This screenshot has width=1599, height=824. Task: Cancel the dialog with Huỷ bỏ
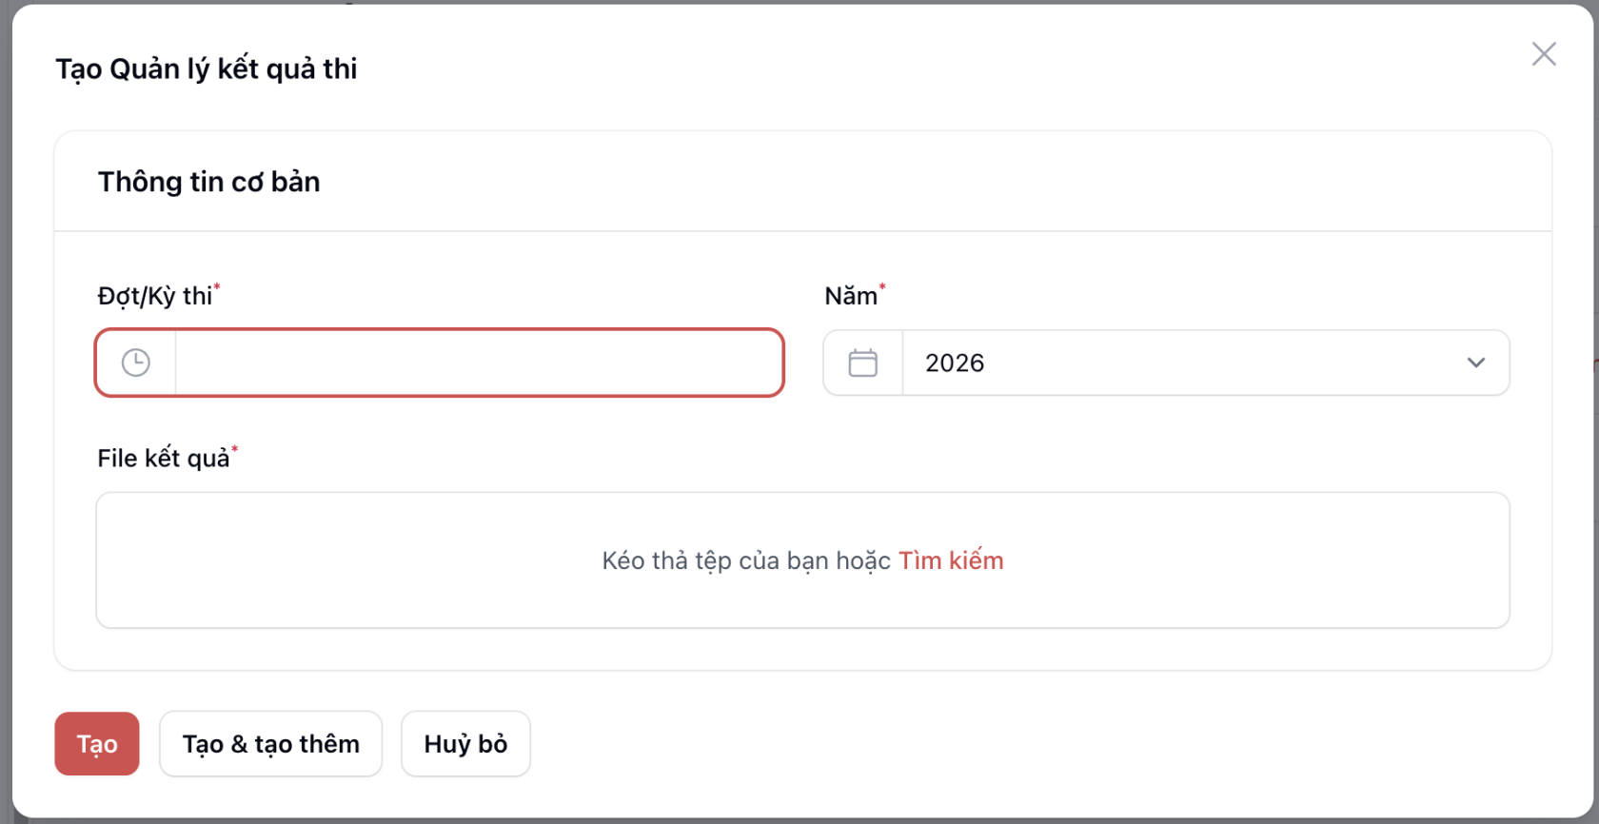point(464,743)
